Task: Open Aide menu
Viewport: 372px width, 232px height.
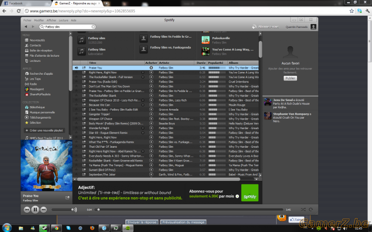Action: [73, 20]
